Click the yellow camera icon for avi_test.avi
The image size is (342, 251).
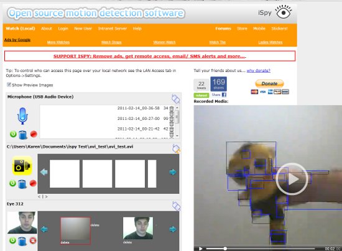(x=22, y=166)
